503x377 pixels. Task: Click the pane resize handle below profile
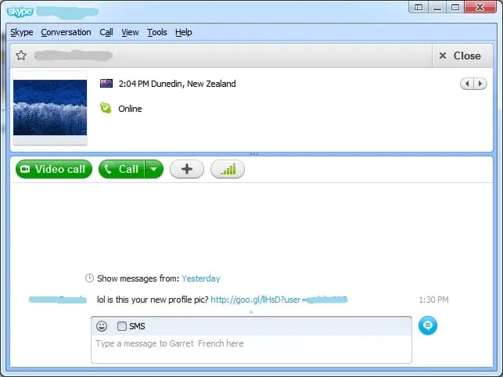pyautogui.click(x=251, y=154)
